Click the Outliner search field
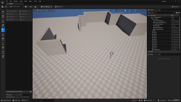 coord(163,12)
